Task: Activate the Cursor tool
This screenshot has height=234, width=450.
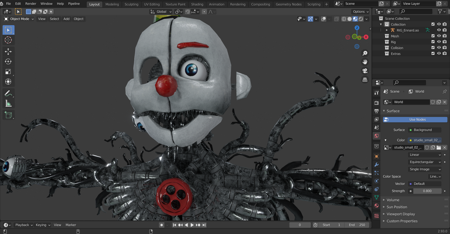Action: [x=8, y=40]
